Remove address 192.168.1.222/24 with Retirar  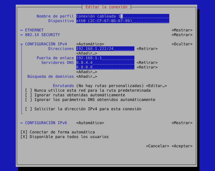(147, 49)
